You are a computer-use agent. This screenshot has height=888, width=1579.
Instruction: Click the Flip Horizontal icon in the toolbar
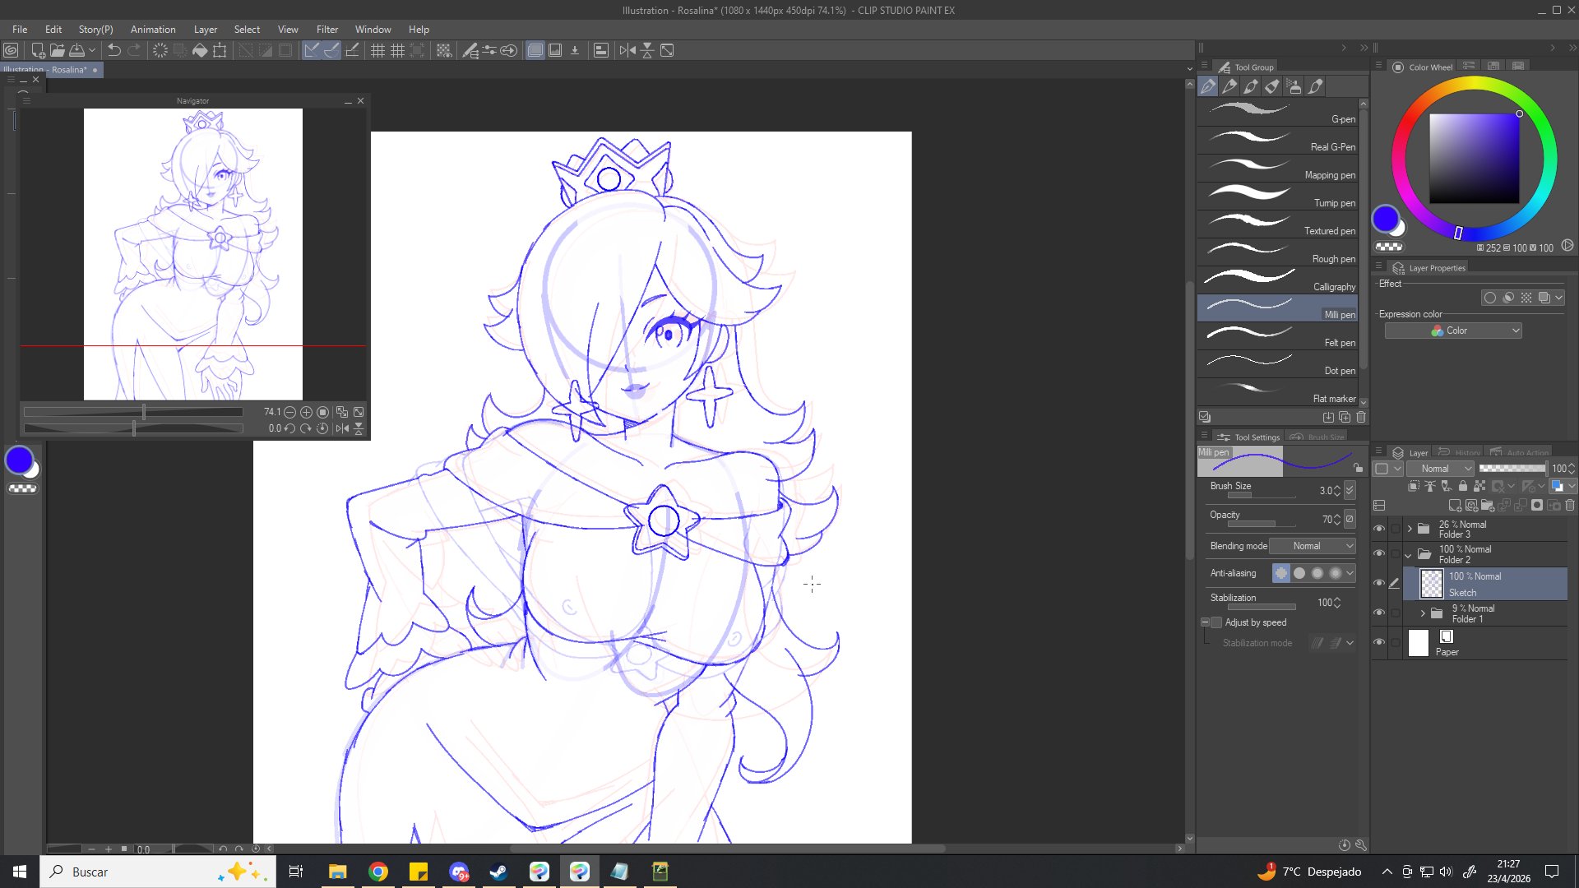coord(627,51)
